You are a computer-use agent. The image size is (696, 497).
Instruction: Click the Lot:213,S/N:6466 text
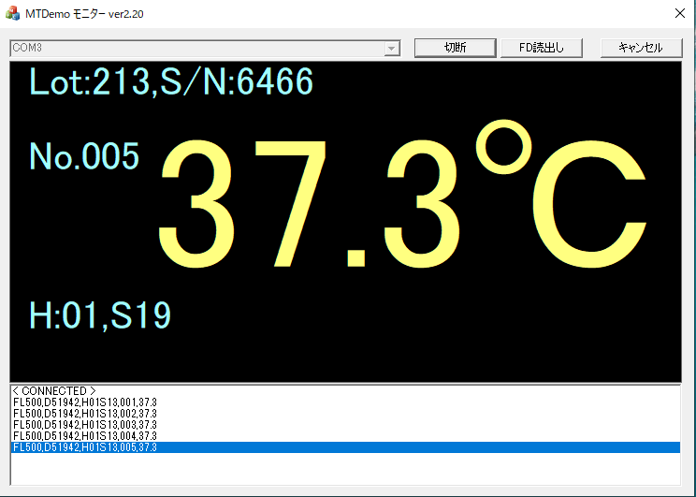171,83
